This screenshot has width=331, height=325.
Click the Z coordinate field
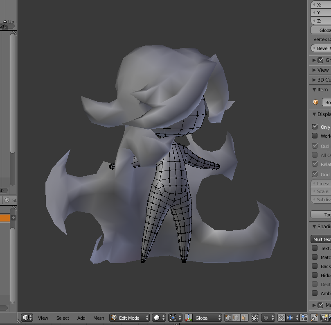(x=321, y=21)
